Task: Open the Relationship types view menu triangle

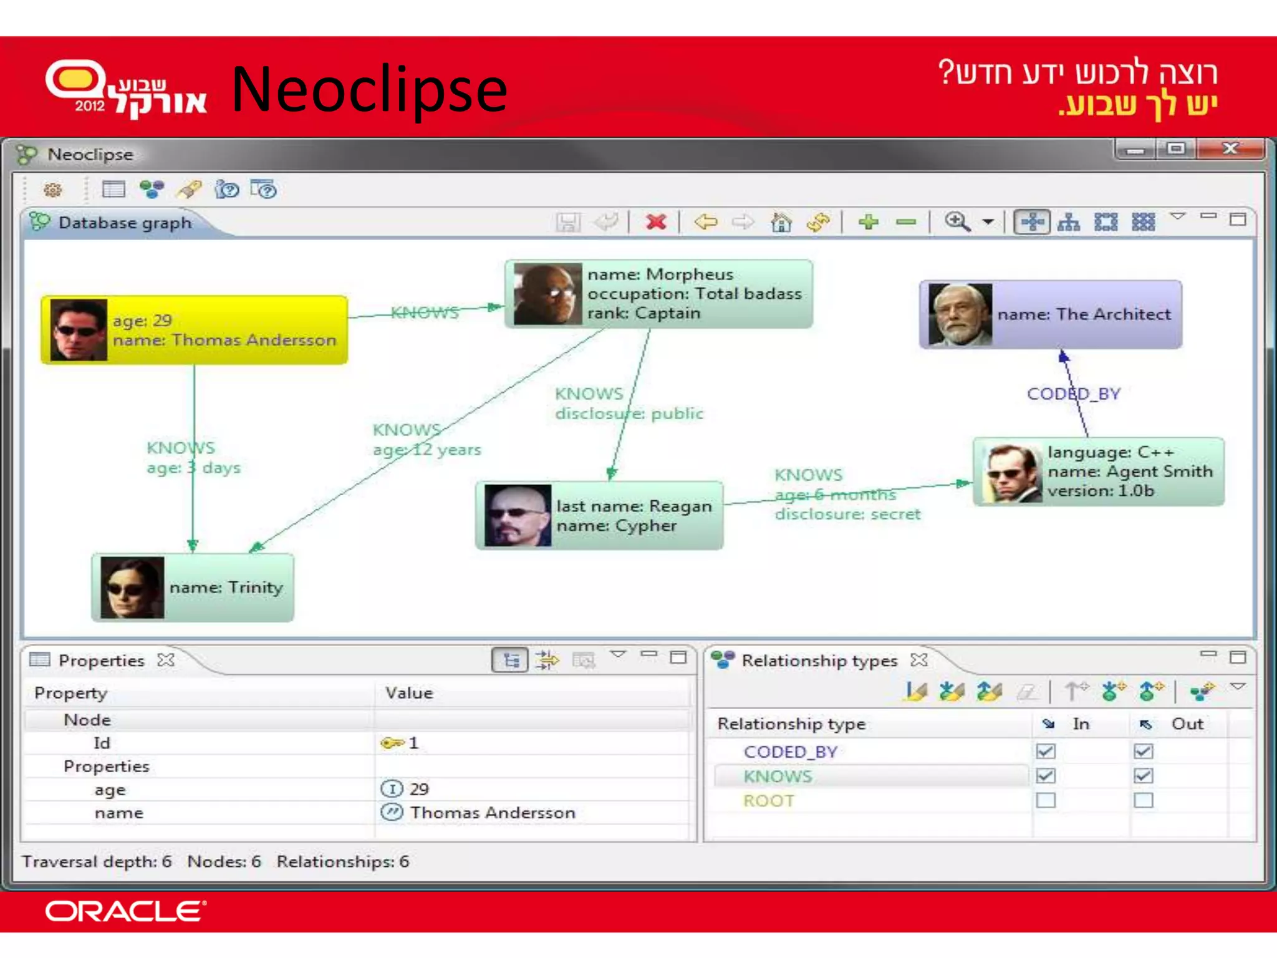Action: tap(1238, 686)
